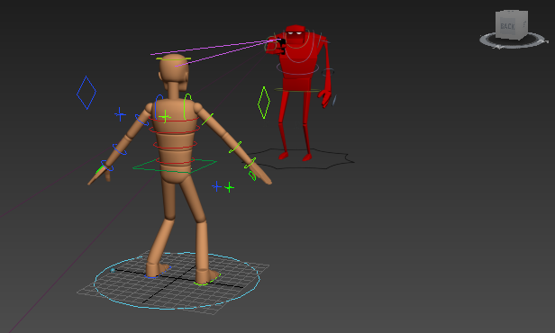The width and height of the screenshot is (555, 333).
Task: Select the small cyan dot on root circle
Action: (113, 270)
